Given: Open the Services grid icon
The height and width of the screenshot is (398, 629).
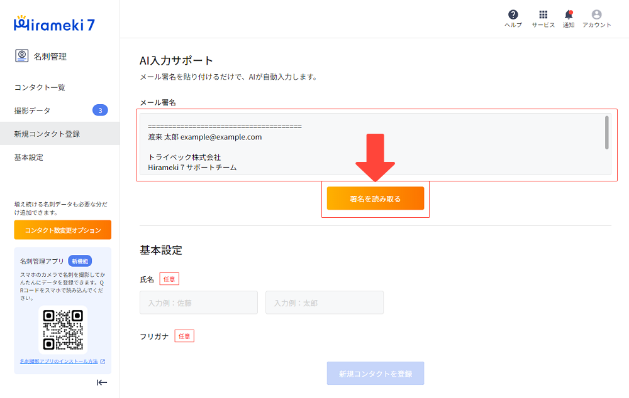Looking at the screenshot, I should 543,15.
